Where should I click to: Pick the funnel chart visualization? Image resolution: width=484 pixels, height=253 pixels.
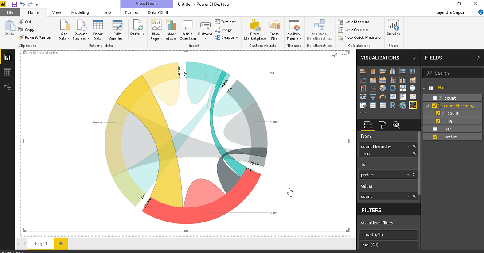373,97
